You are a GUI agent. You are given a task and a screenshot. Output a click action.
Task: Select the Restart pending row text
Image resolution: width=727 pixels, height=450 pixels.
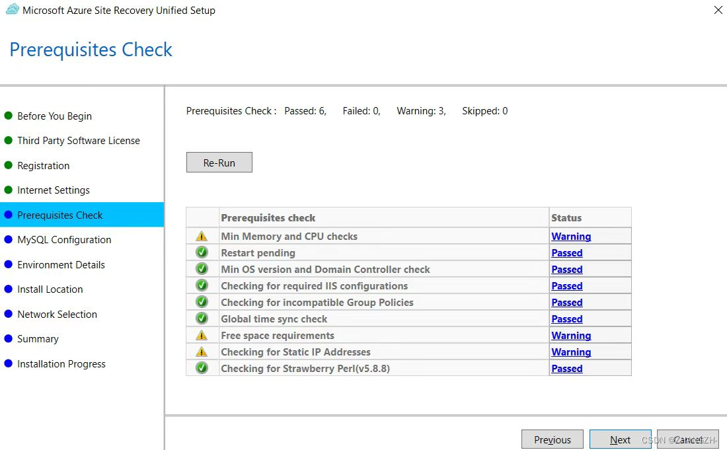pos(258,253)
